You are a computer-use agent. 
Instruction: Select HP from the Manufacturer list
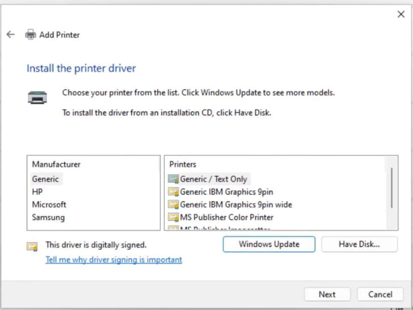[37, 191]
